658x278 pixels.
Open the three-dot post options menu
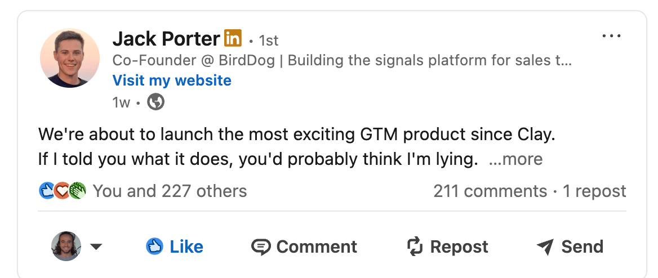tap(611, 37)
